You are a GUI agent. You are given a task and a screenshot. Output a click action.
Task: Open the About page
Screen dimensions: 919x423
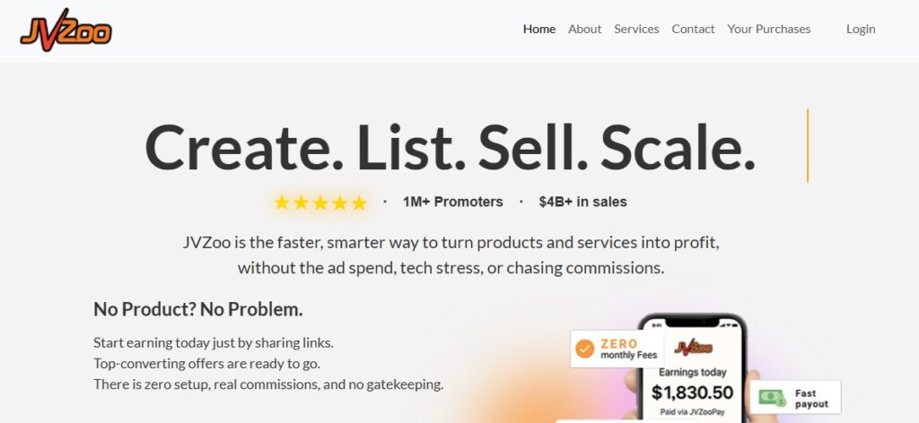click(x=584, y=29)
